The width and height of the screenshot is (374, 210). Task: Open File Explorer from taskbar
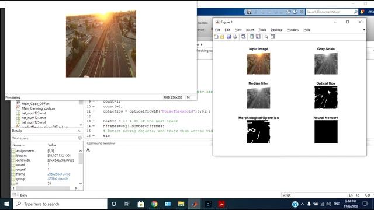181,204
